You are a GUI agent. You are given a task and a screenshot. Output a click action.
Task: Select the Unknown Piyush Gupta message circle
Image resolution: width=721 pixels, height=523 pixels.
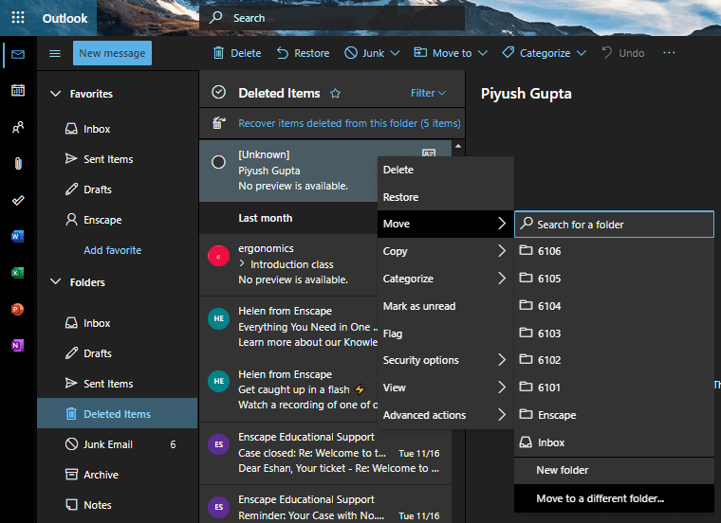coord(218,162)
